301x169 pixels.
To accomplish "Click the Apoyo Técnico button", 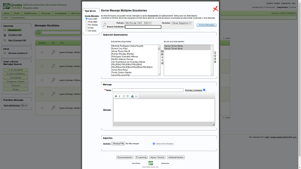I will pos(157,157).
